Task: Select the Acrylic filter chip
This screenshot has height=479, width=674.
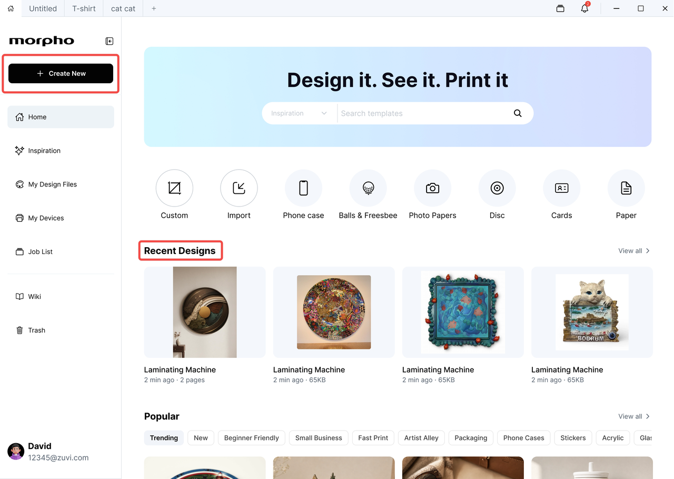Action: pyautogui.click(x=613, y=438)
